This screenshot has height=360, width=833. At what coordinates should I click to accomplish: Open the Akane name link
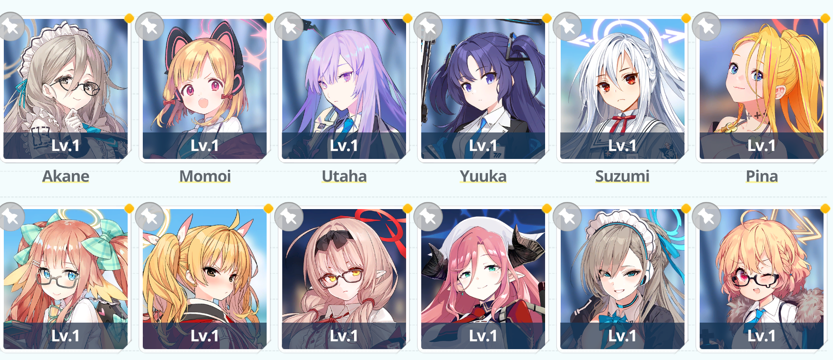[66, 176]
